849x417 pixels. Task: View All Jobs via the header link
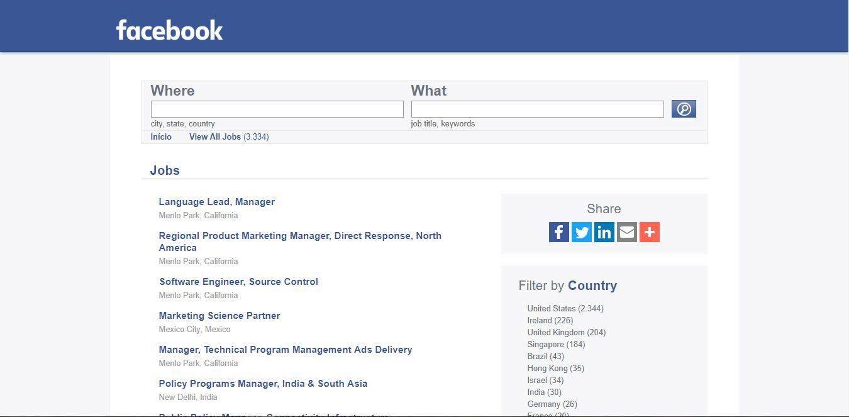tap(214, 136)
